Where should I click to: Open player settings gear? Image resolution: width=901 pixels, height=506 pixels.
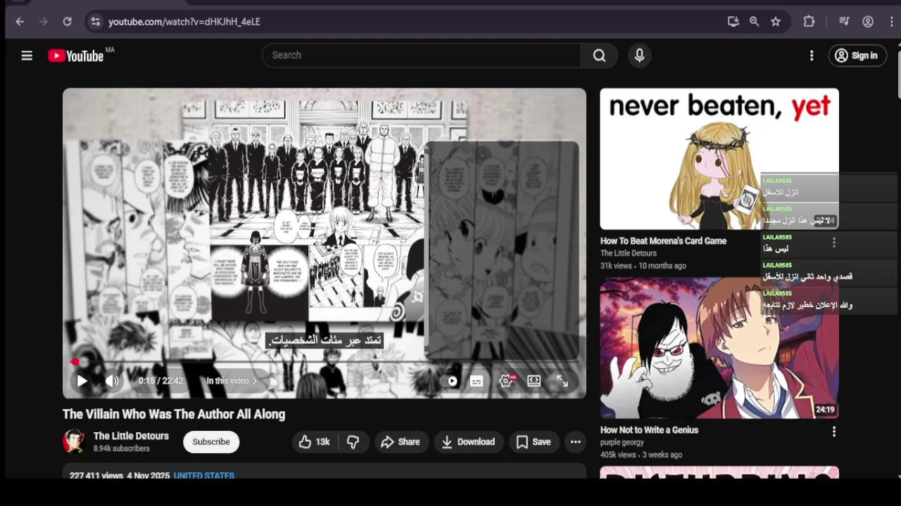(506, 381)
